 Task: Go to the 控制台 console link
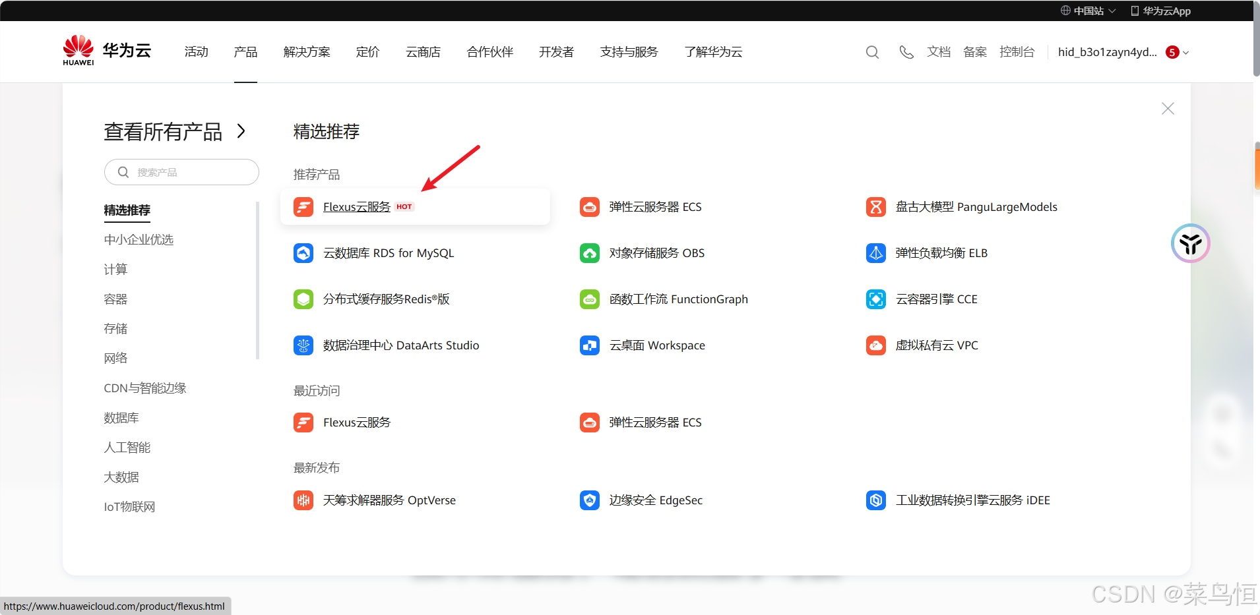pyautogui.click(x=1017, y=52)
